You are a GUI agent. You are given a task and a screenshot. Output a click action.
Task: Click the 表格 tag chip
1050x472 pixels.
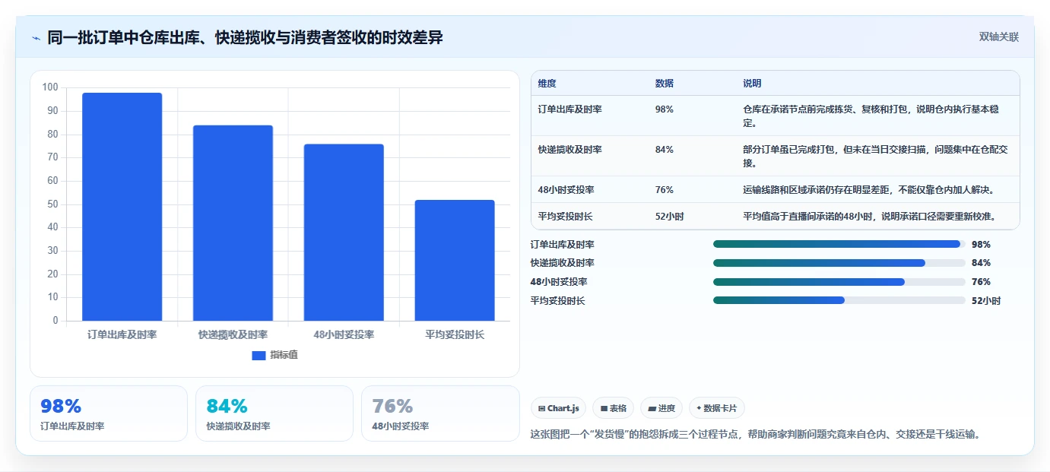613,408
